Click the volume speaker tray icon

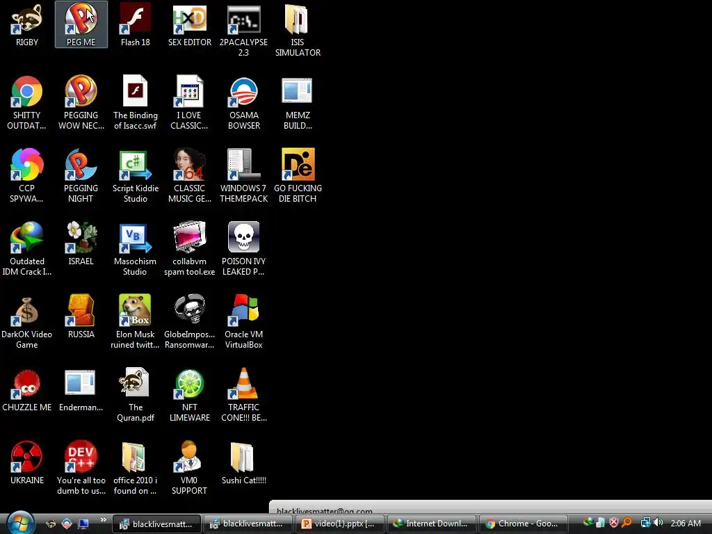658,523
